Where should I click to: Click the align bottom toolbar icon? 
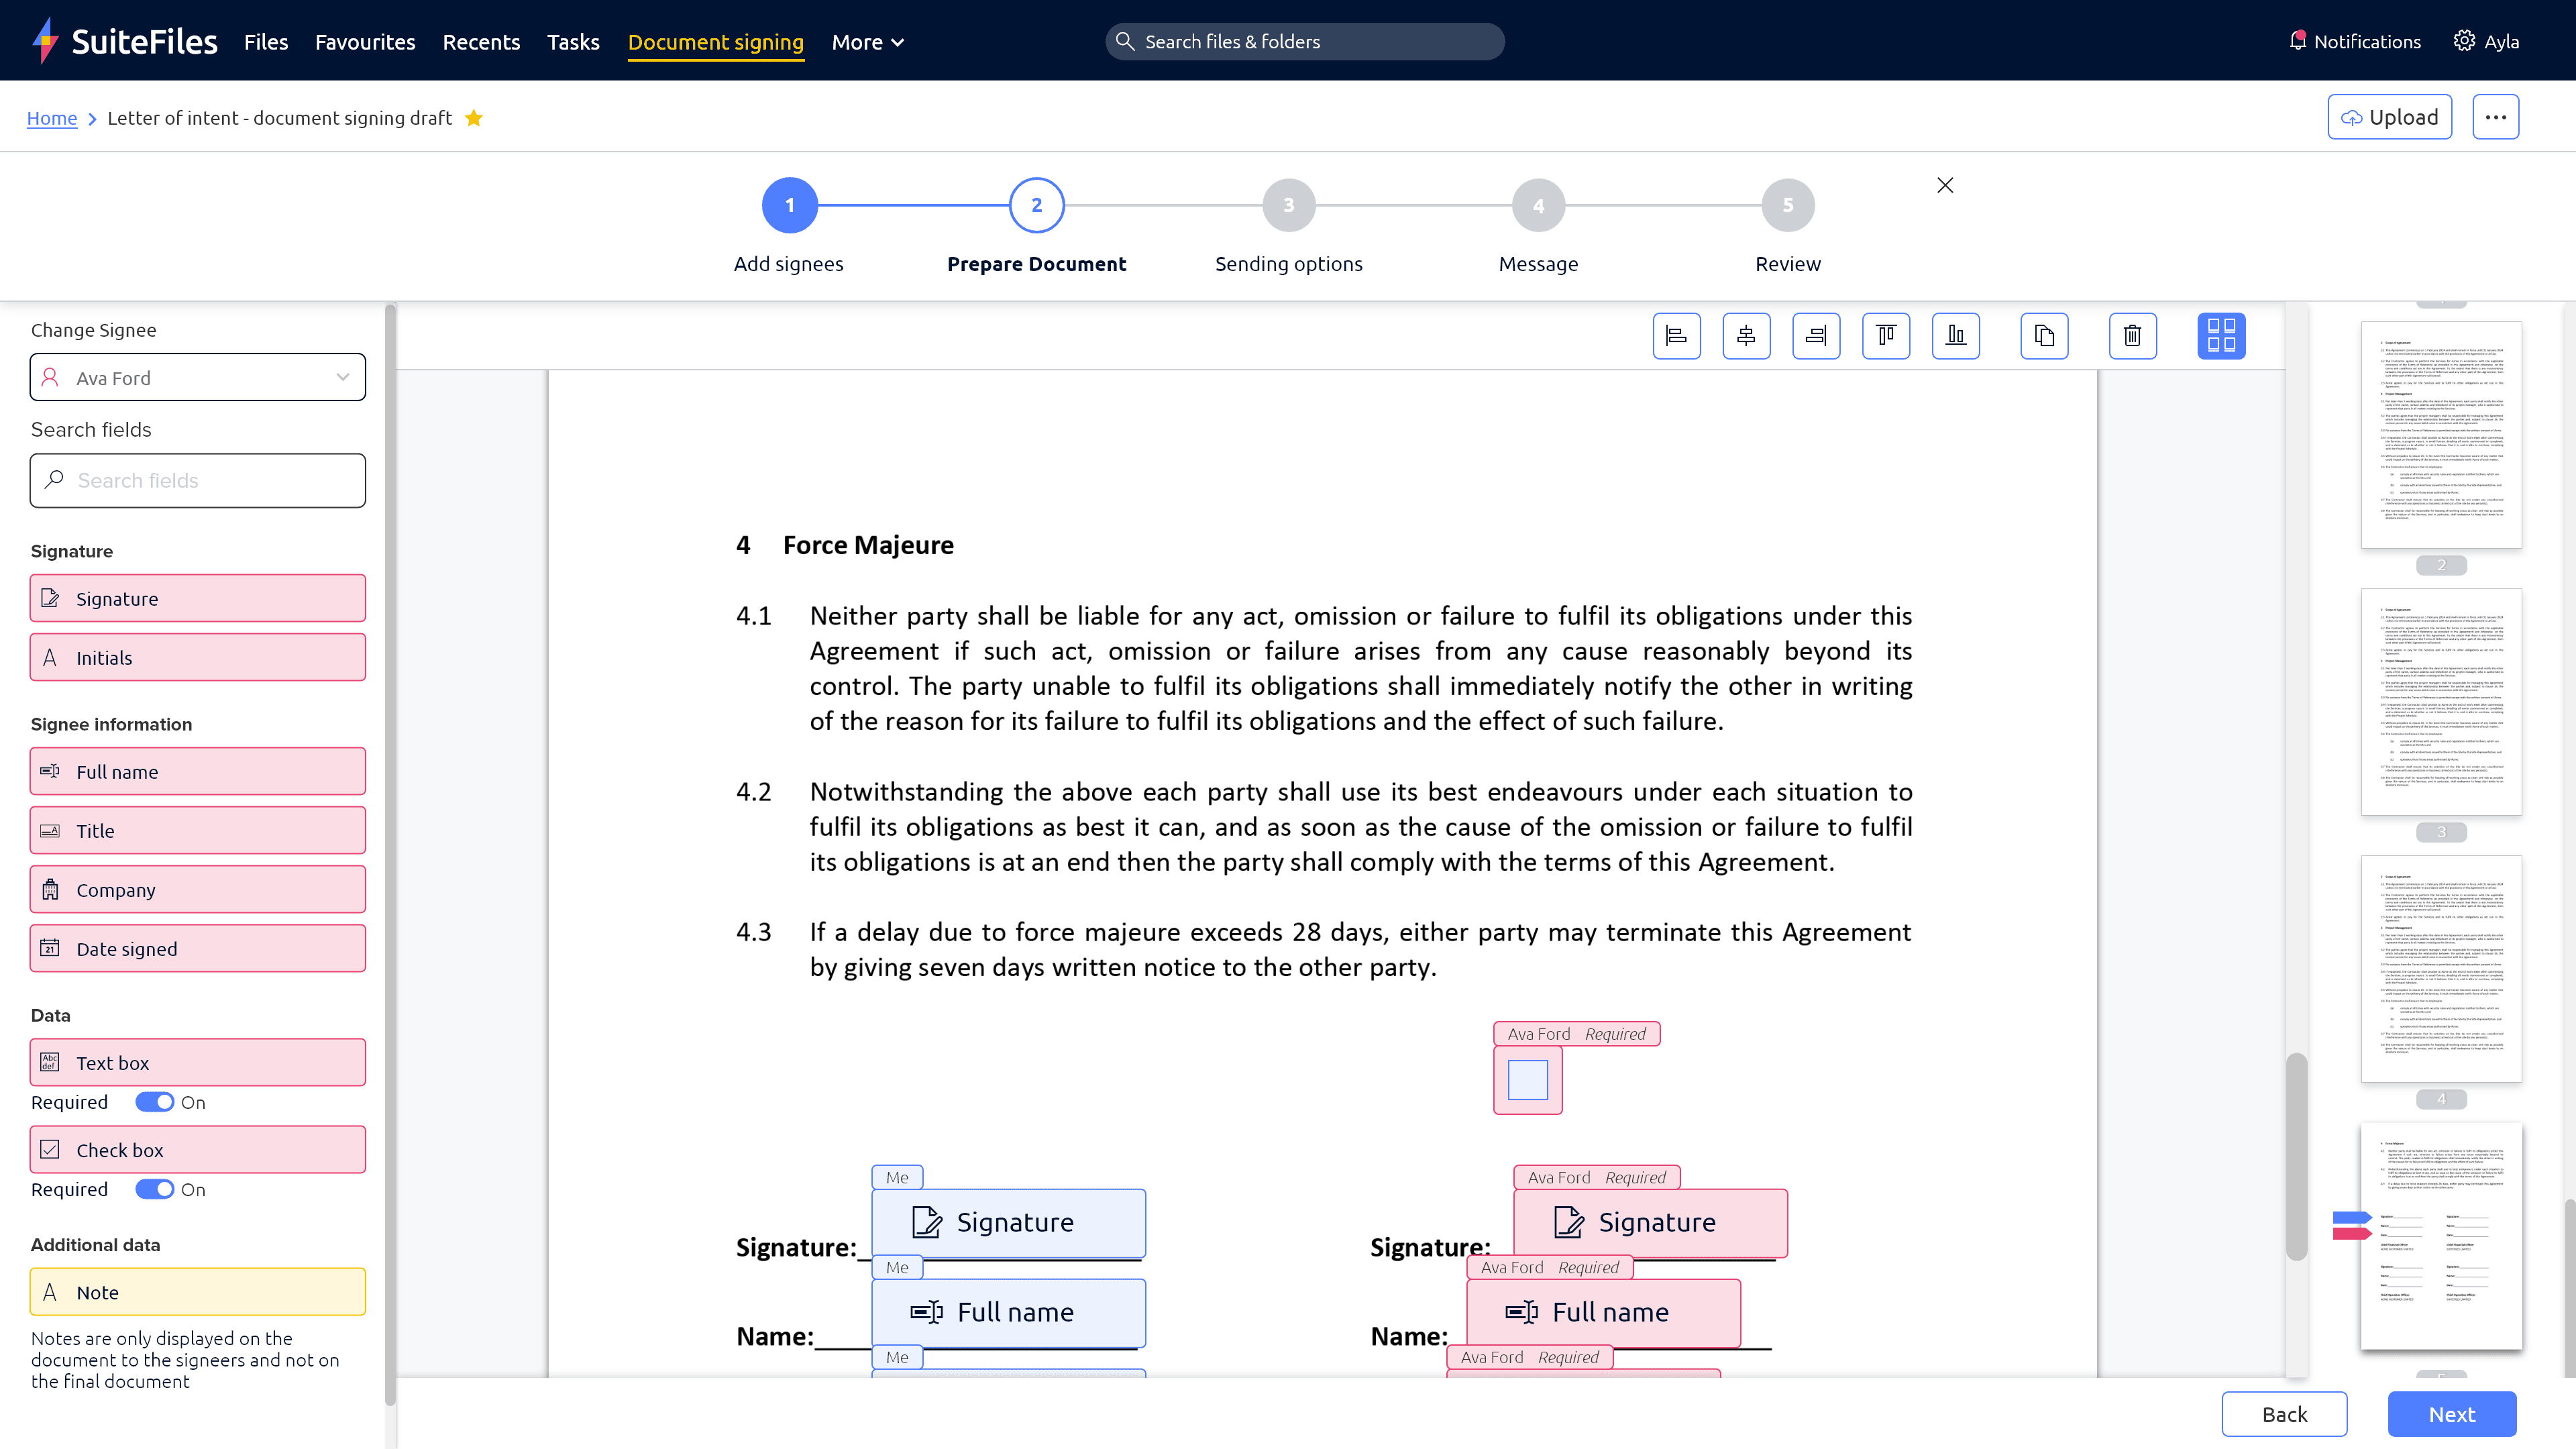pos(1956,336)
